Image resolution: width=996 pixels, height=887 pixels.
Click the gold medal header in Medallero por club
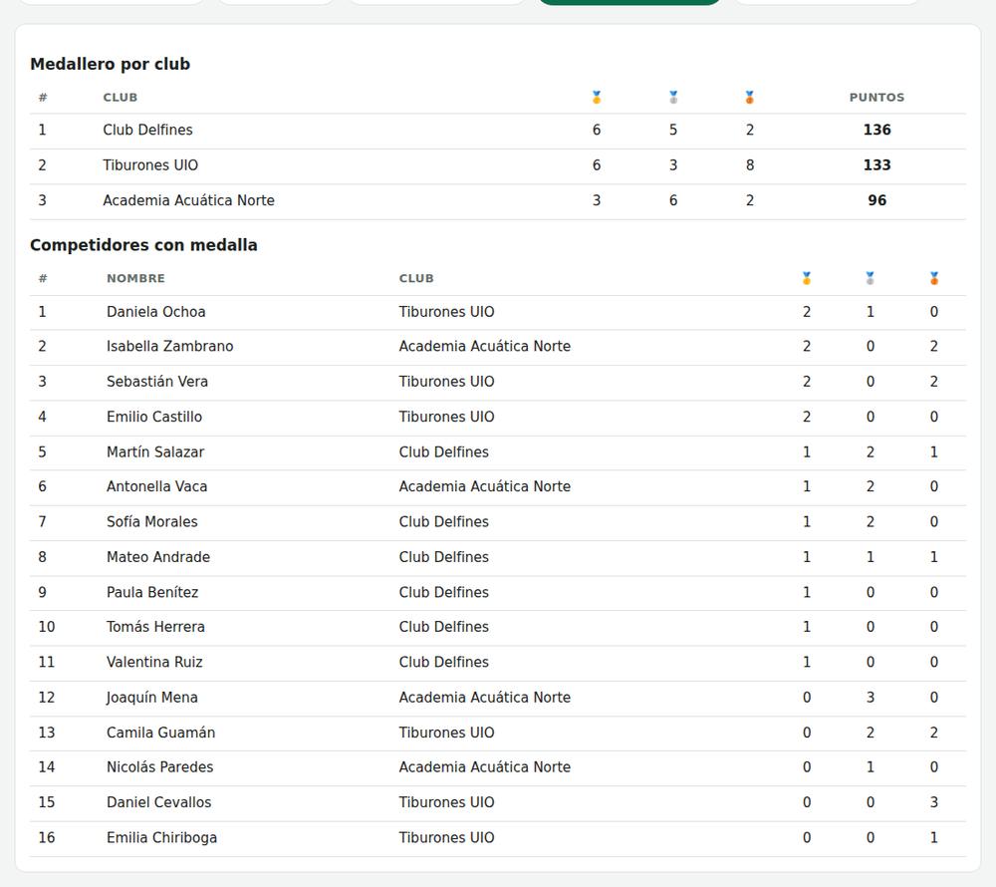[x=597, y=98]
